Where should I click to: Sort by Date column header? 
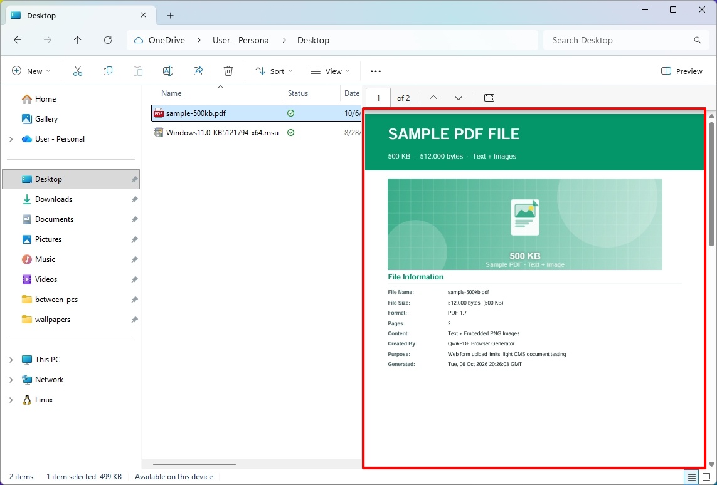pyautogui.click(x=352, y=93)
